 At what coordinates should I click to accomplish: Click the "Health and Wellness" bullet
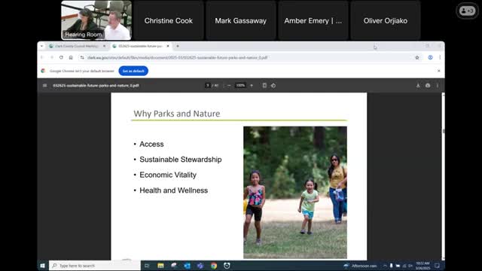tap(174, 190)
